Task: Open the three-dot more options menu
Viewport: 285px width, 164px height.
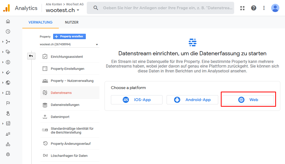Action: click(x=264, y=8)
